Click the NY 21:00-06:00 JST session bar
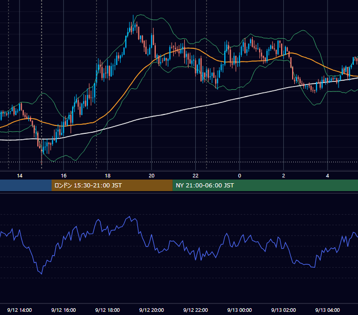Viewport: 358px width, 315px height. [265, 185]
